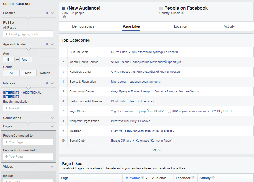Collapse the Interests section chevron
This screenshot has height=182, width=254.
pyautogui.click(x=52, y=83)
